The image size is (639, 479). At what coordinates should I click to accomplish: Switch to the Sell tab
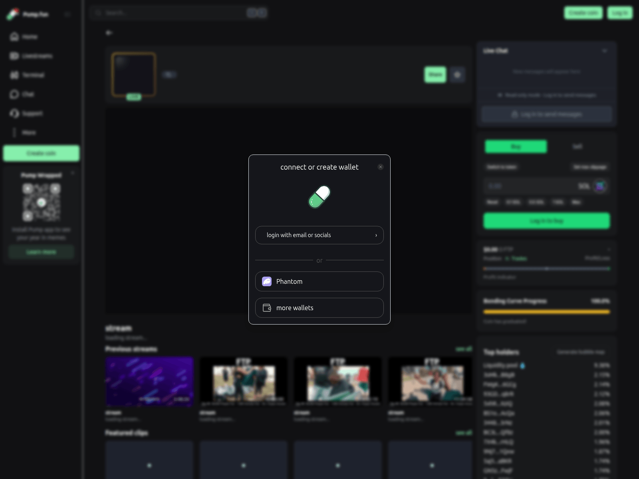(x=577, y=146)
